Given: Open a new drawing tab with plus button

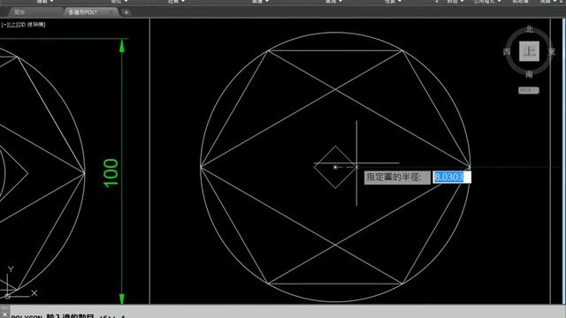Looking at the screenshot, I should pyautogui.click(x=126, y=12).
